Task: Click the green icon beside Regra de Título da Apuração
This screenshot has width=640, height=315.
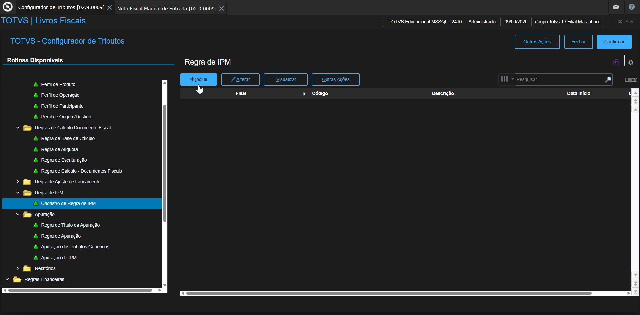Action: pos(36,225)
